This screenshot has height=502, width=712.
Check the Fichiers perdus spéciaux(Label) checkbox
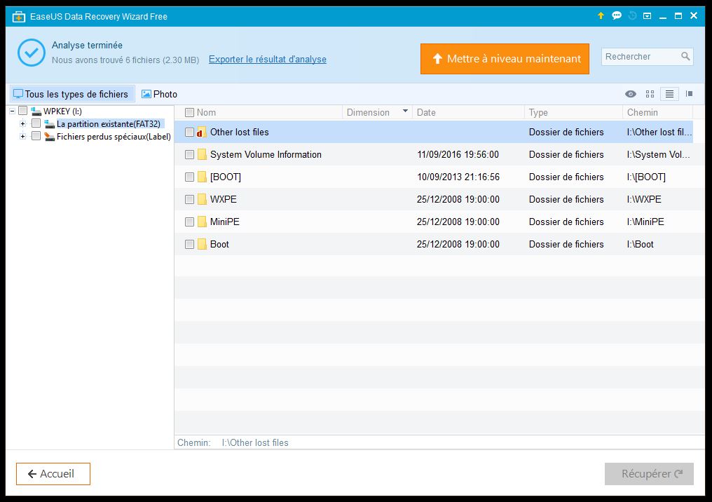point(36,136)
